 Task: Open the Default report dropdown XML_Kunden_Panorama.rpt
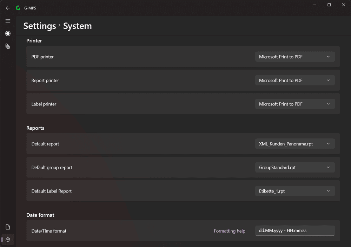click(x=295, y=144)
